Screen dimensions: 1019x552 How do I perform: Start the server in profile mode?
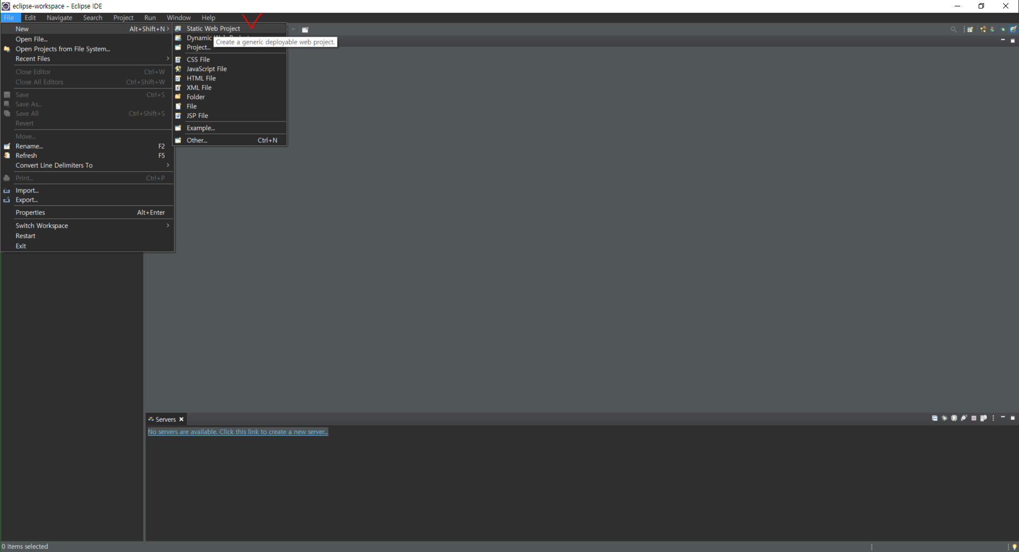(964, 418)
